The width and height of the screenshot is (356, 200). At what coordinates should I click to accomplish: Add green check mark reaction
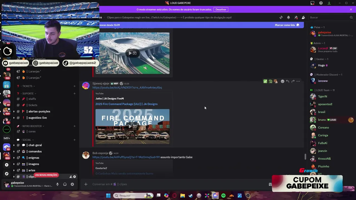pos(265,81)
